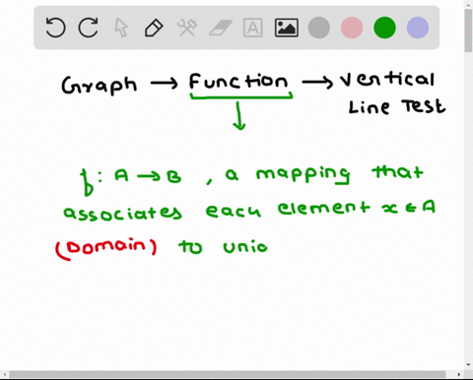Select the pointer selection tool
473x380 pixels.
pyautogui.click(x=121, y=28)
